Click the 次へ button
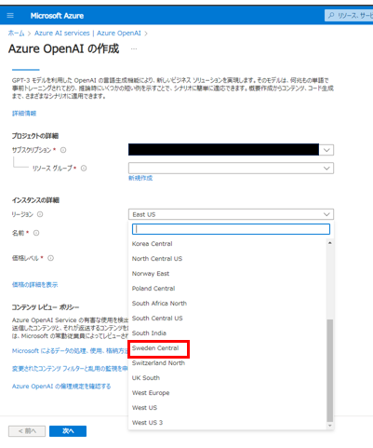 (x=68, y=431)
